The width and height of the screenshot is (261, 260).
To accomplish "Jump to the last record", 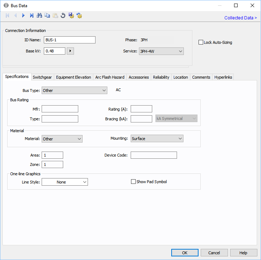I will point(32,15).
